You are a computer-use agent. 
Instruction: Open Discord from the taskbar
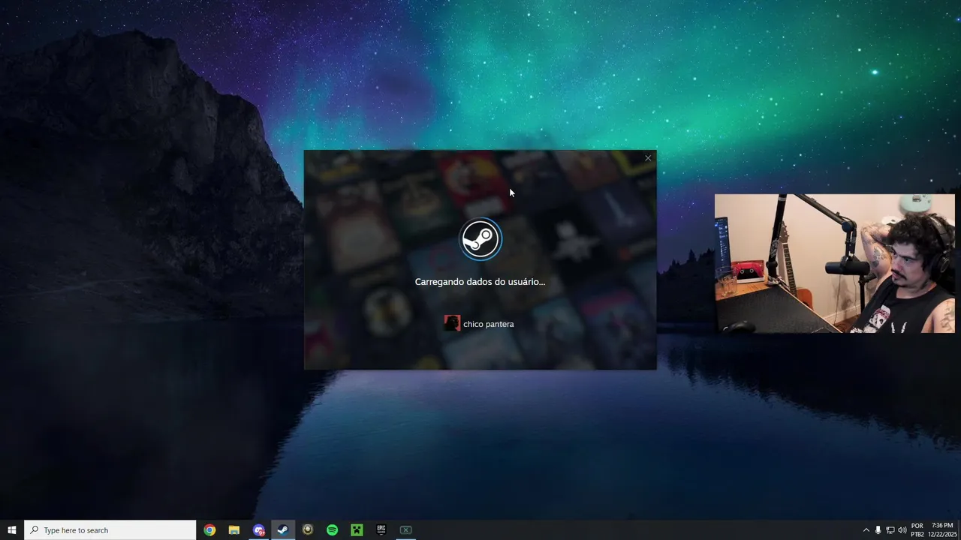tap(259, 530)
